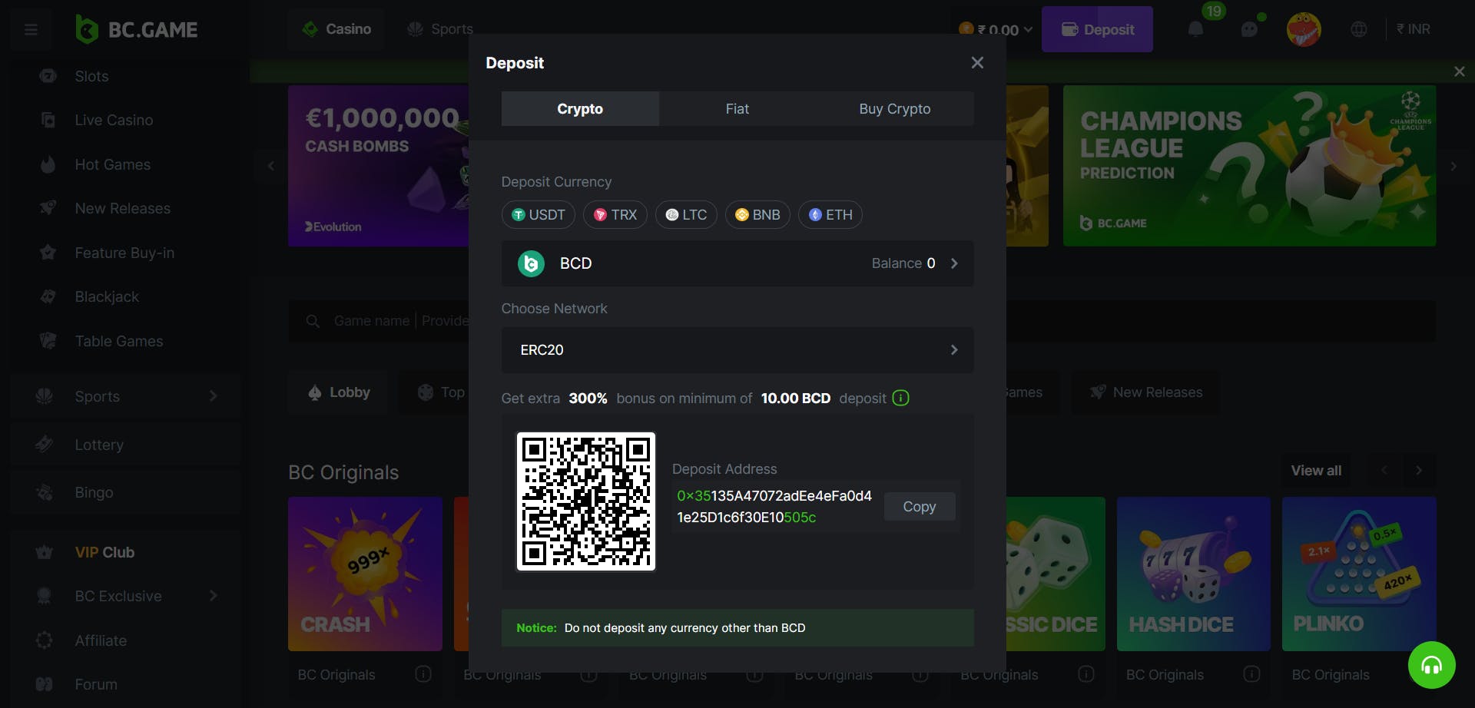
Task: Open the live support headset button
Action: [1431, 665]
